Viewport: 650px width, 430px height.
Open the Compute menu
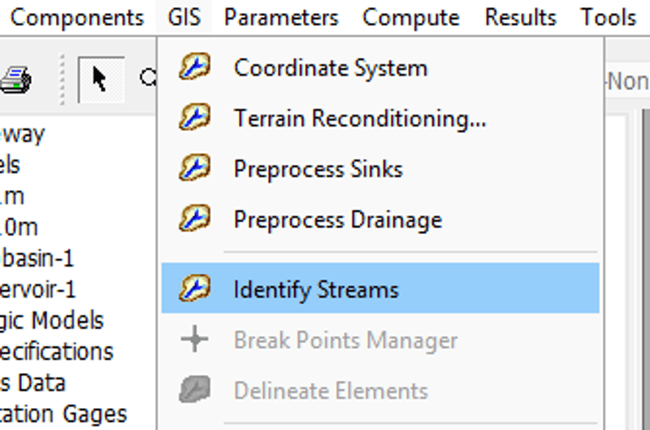[411, 17]
